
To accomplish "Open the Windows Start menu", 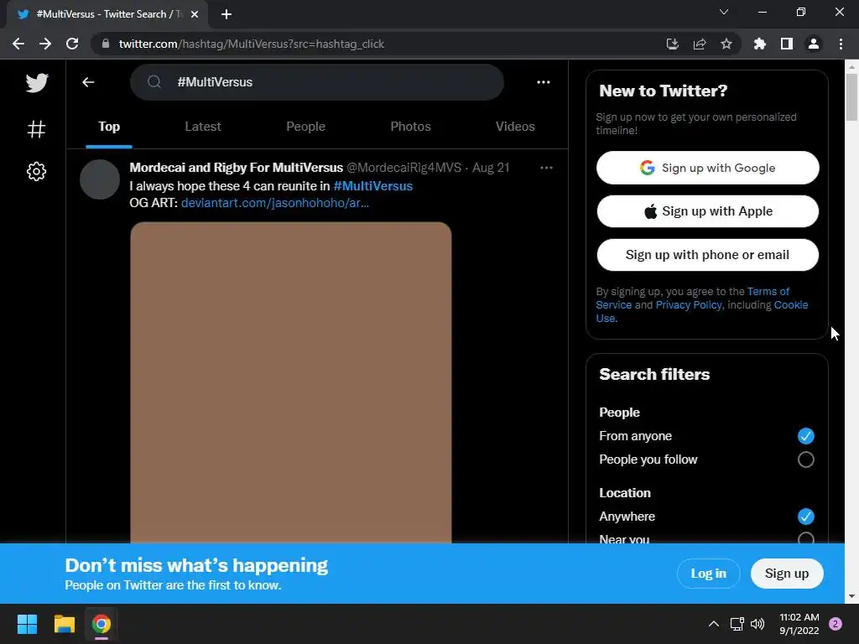I will pyautogui.click(x=27, y=624).
